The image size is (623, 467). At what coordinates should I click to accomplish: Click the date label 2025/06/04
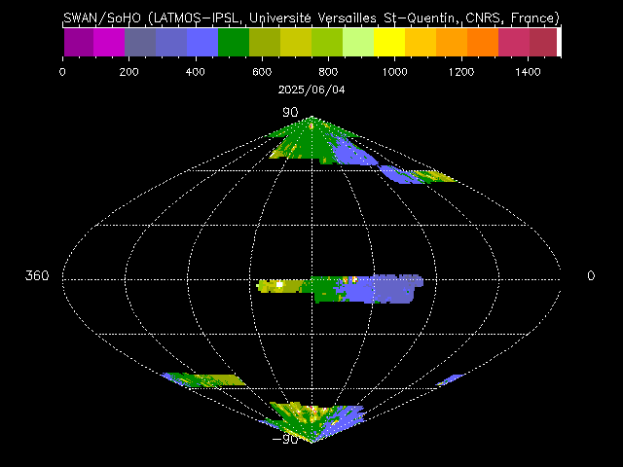click(311, 90)
